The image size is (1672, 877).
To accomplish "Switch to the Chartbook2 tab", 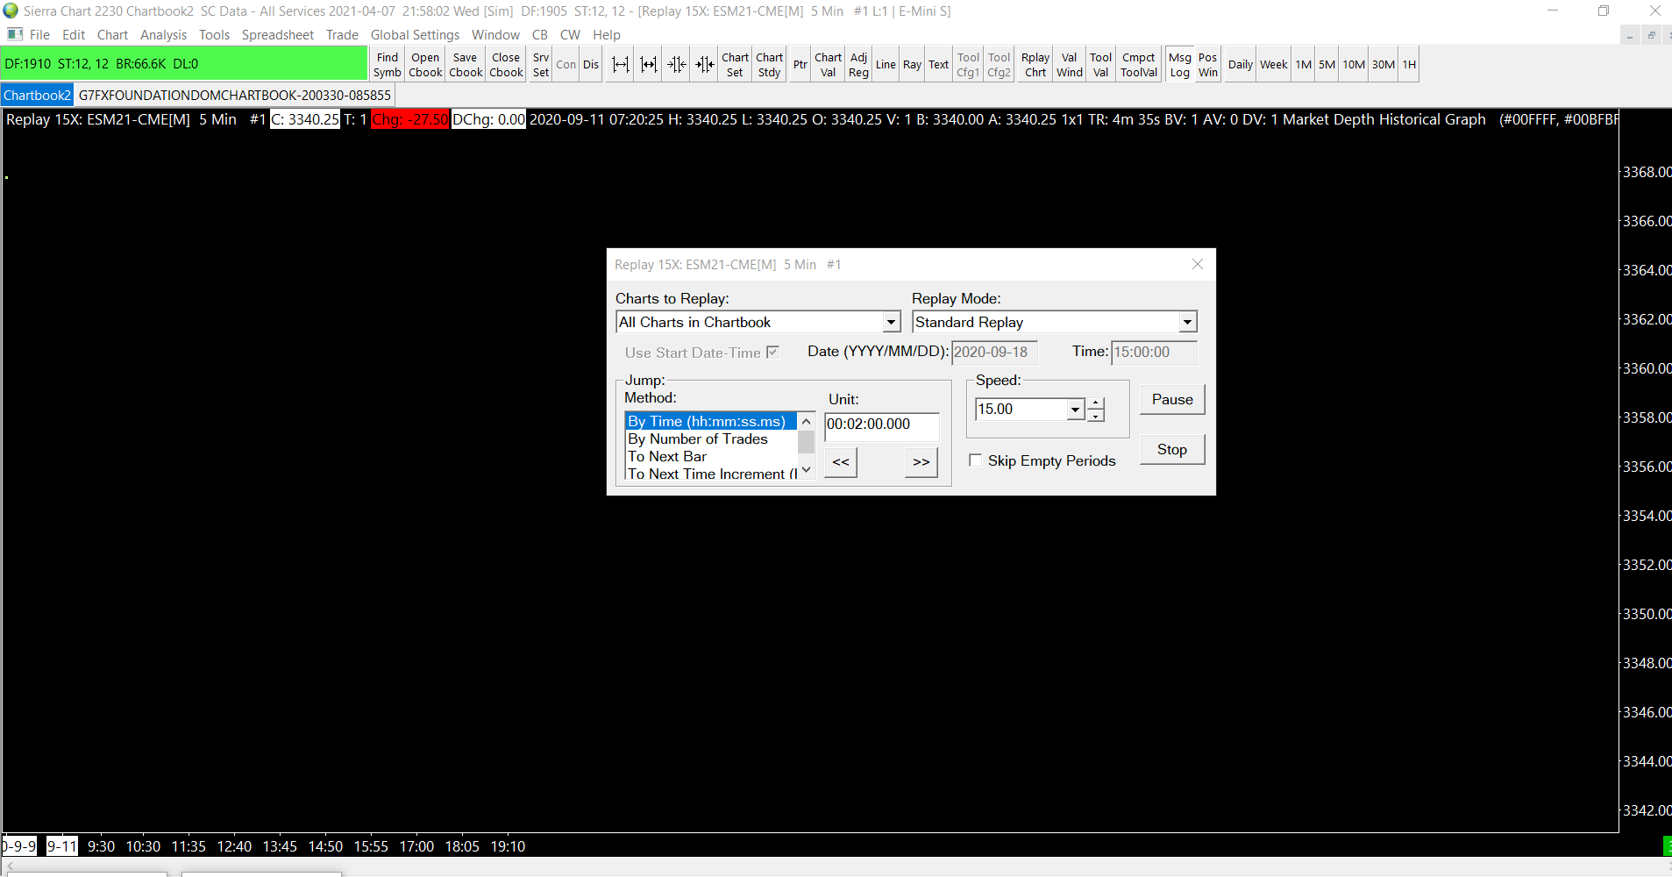I will click(x=37, y=96).
